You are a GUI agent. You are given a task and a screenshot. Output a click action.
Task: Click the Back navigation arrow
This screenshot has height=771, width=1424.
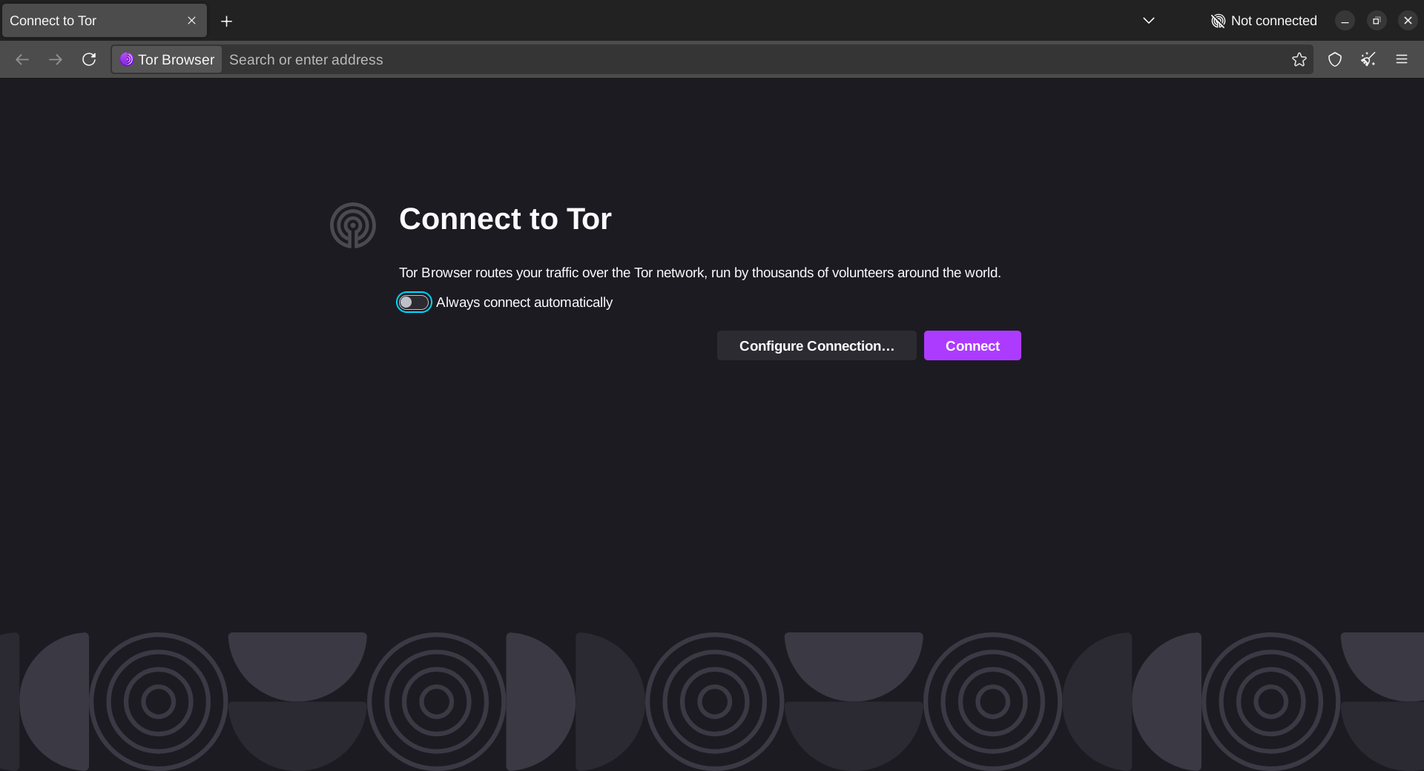[x=22, y=59]
